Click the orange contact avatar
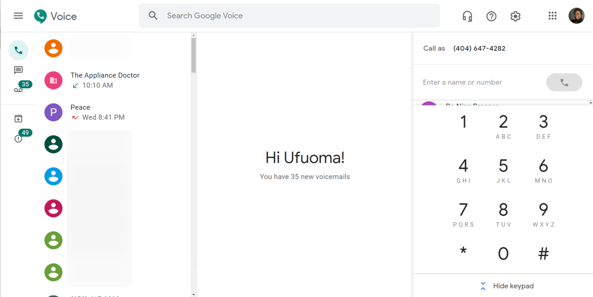The width and height of the screenshot is (593, 297). click(53, 48)
